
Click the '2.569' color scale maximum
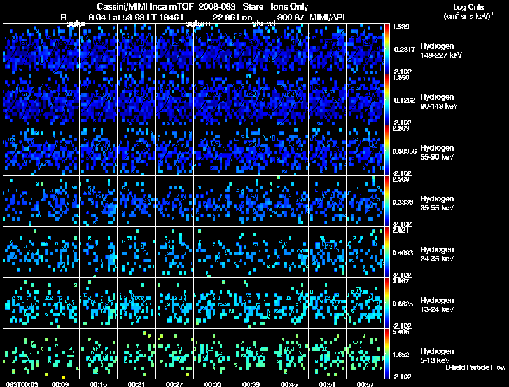401,180
